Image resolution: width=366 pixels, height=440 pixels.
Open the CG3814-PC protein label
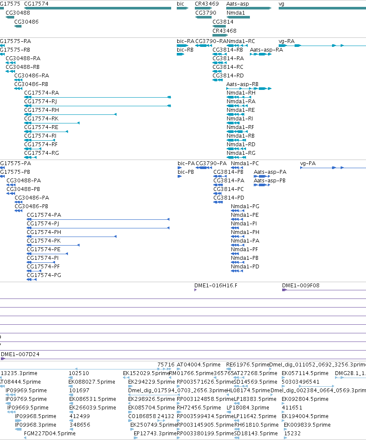228,189
